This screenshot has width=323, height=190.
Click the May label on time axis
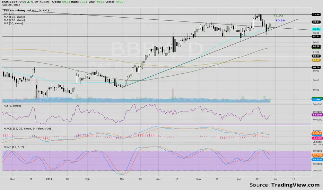tap(199, 179)
